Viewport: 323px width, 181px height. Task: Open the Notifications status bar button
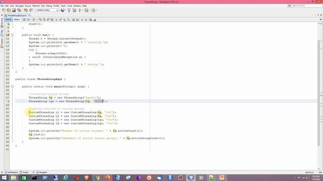11,172
